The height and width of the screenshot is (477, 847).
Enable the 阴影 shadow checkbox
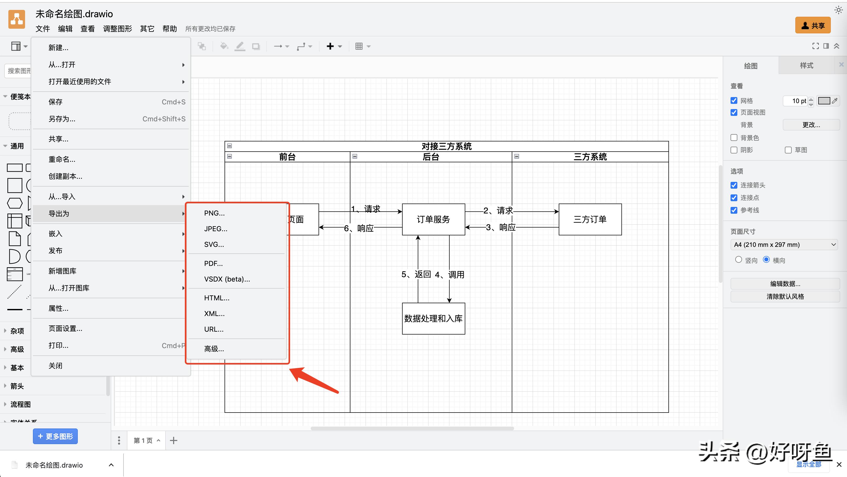(x=734, y=150)
